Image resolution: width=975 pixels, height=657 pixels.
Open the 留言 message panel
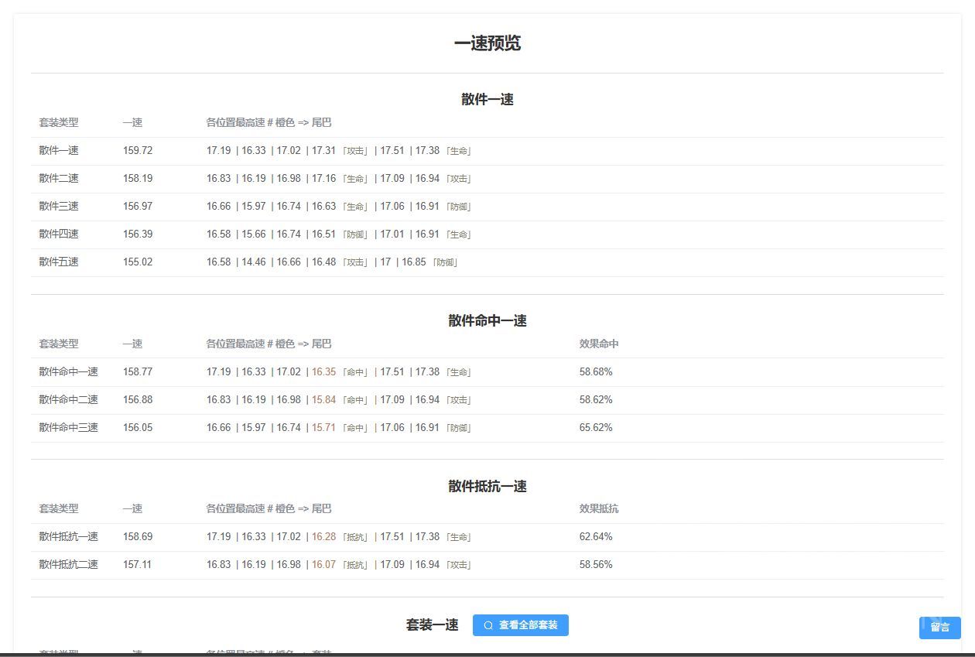[939, 628]
